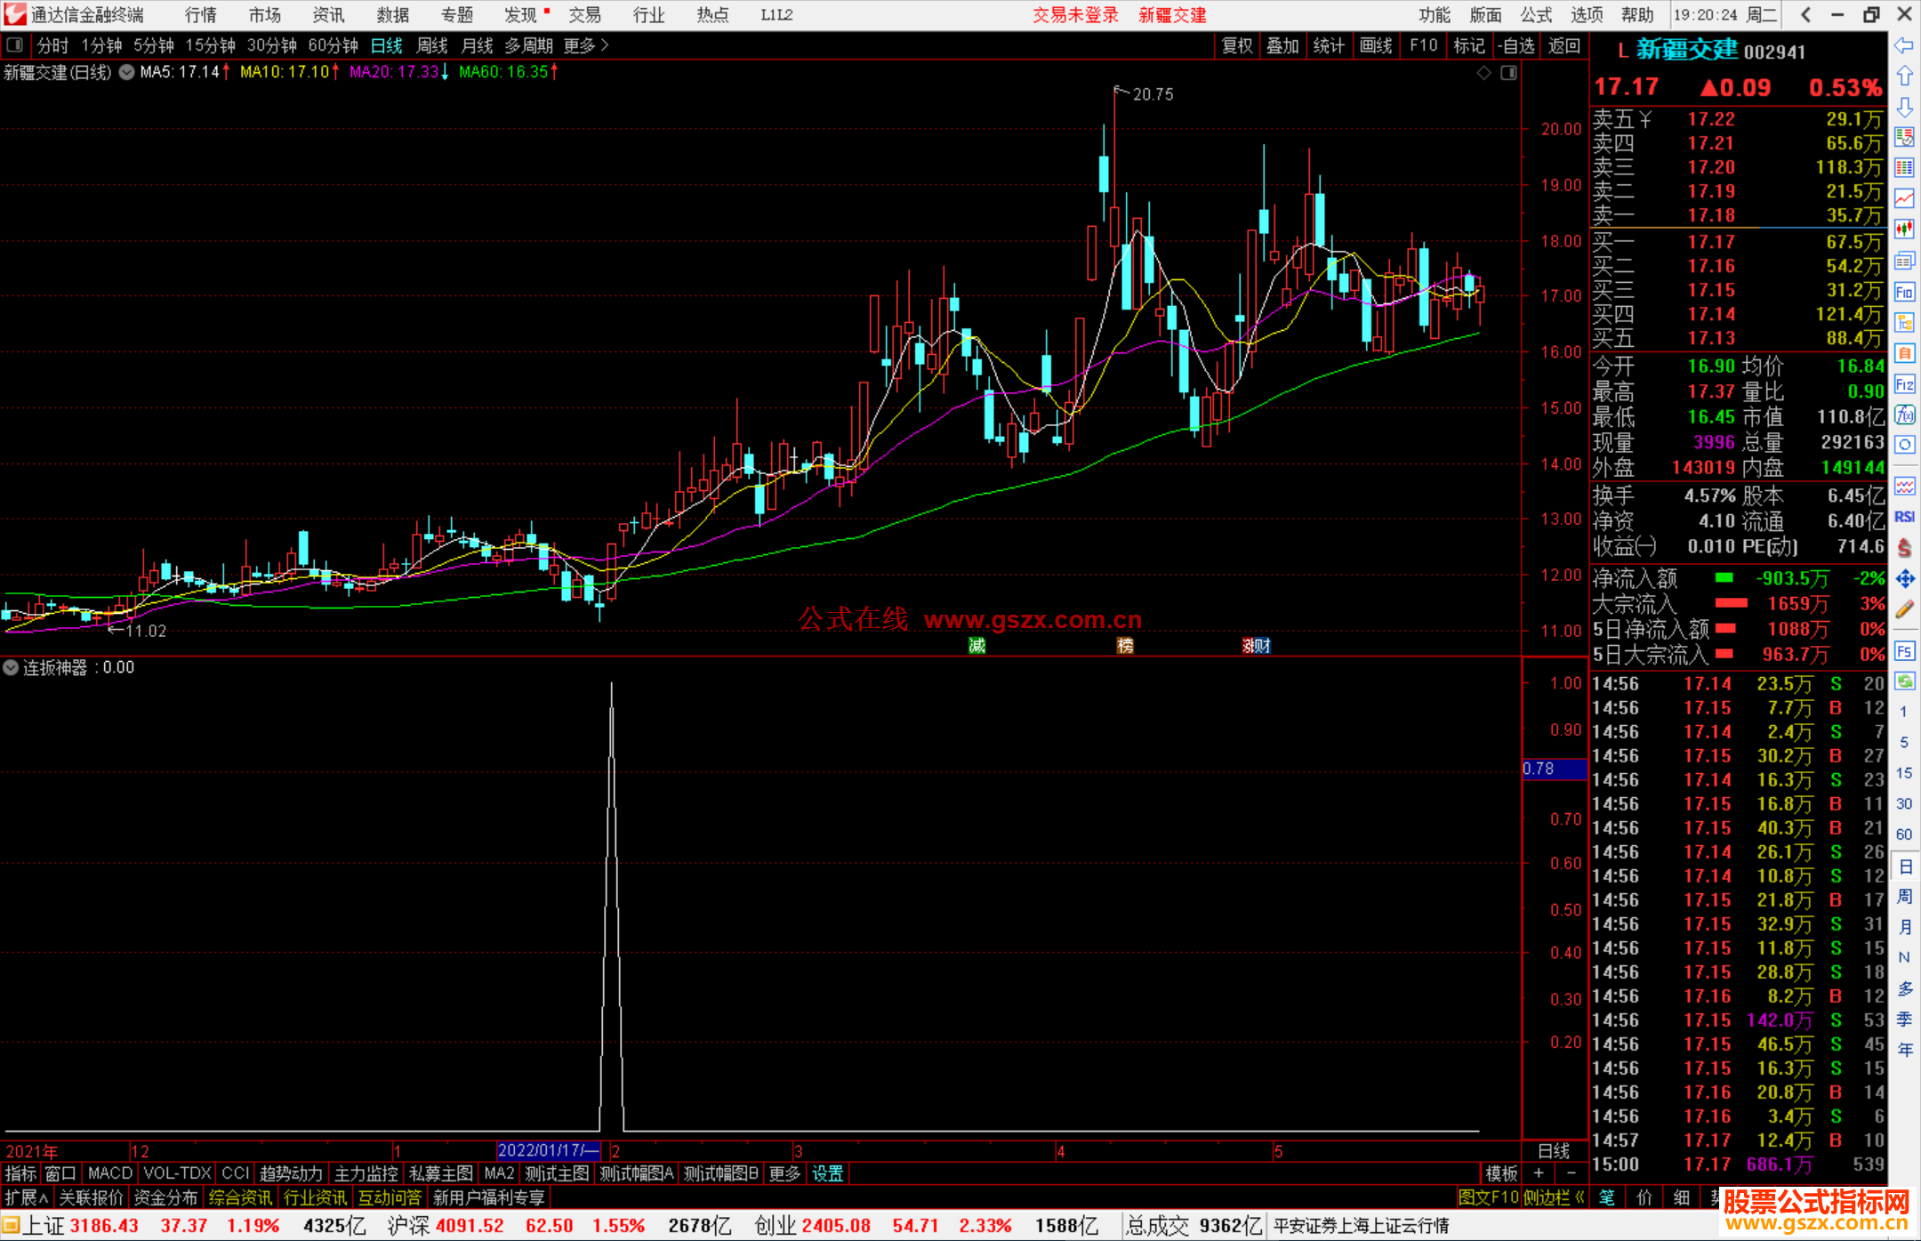Screen dimensions: 1921x1241
Task: Open the 图文F10 link
Action: pyautogui.click(x=1489, y=1197)
